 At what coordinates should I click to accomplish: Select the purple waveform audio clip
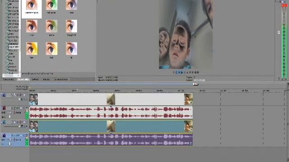tap(111, 139)
